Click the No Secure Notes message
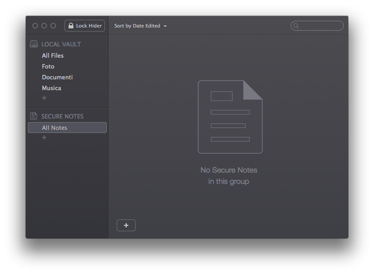374x274 pixels. 229,176
